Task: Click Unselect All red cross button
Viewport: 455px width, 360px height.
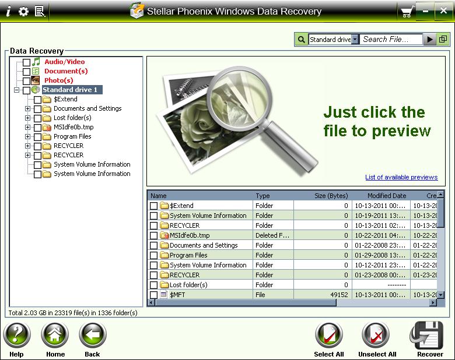Action: pos(376,335)
